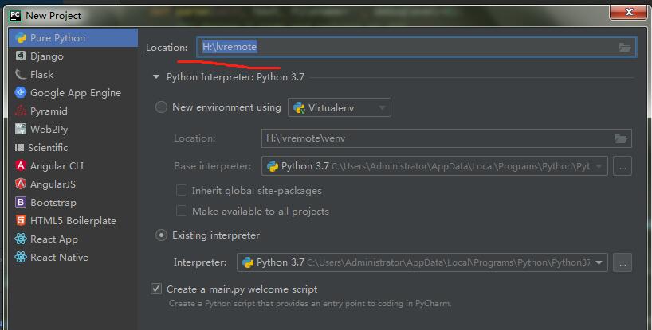This screenshot has height=330, width=652.
Task: Click PyCharm logo in title bar
Action: (x=15, y=16)
